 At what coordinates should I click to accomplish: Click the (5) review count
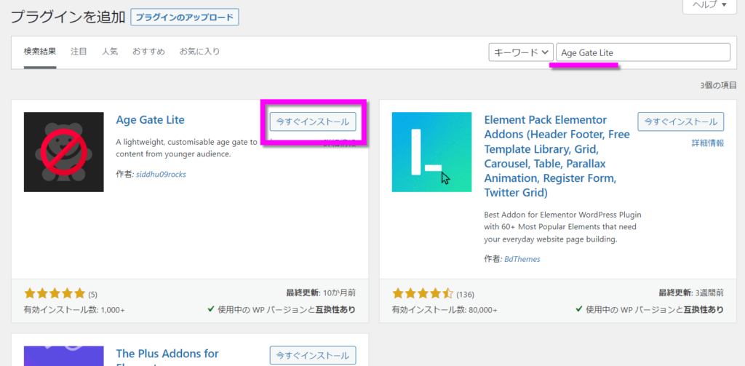(x=92, y=295)
